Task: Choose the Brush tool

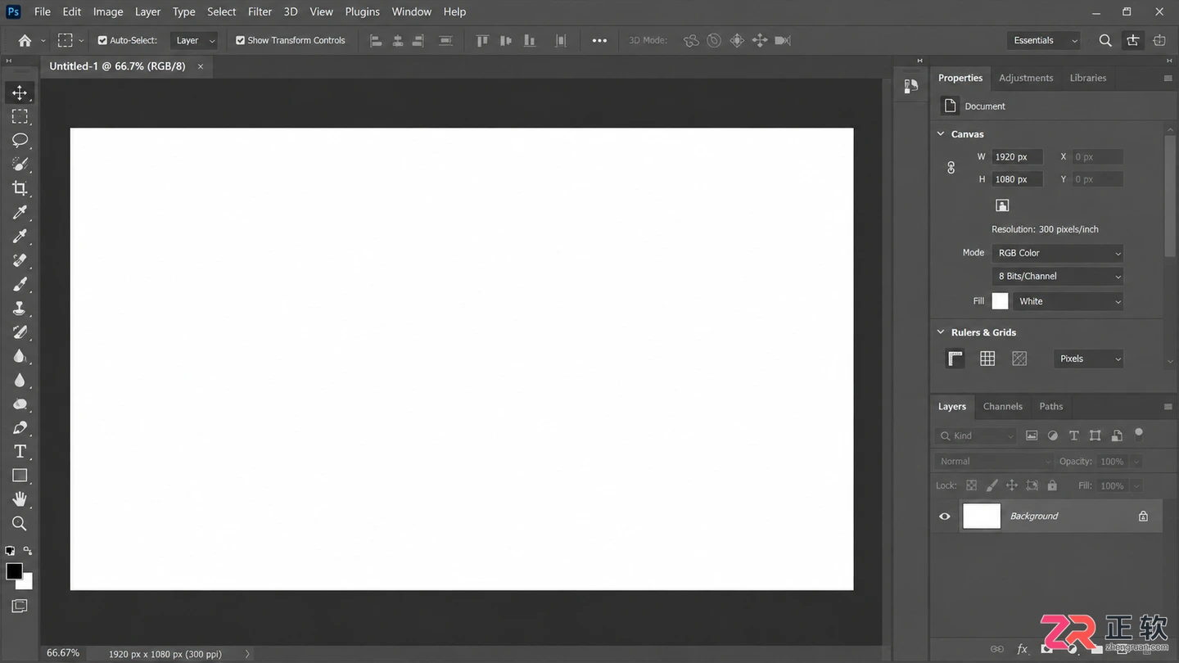Action: pyautogui.click(x=20, y=284)
